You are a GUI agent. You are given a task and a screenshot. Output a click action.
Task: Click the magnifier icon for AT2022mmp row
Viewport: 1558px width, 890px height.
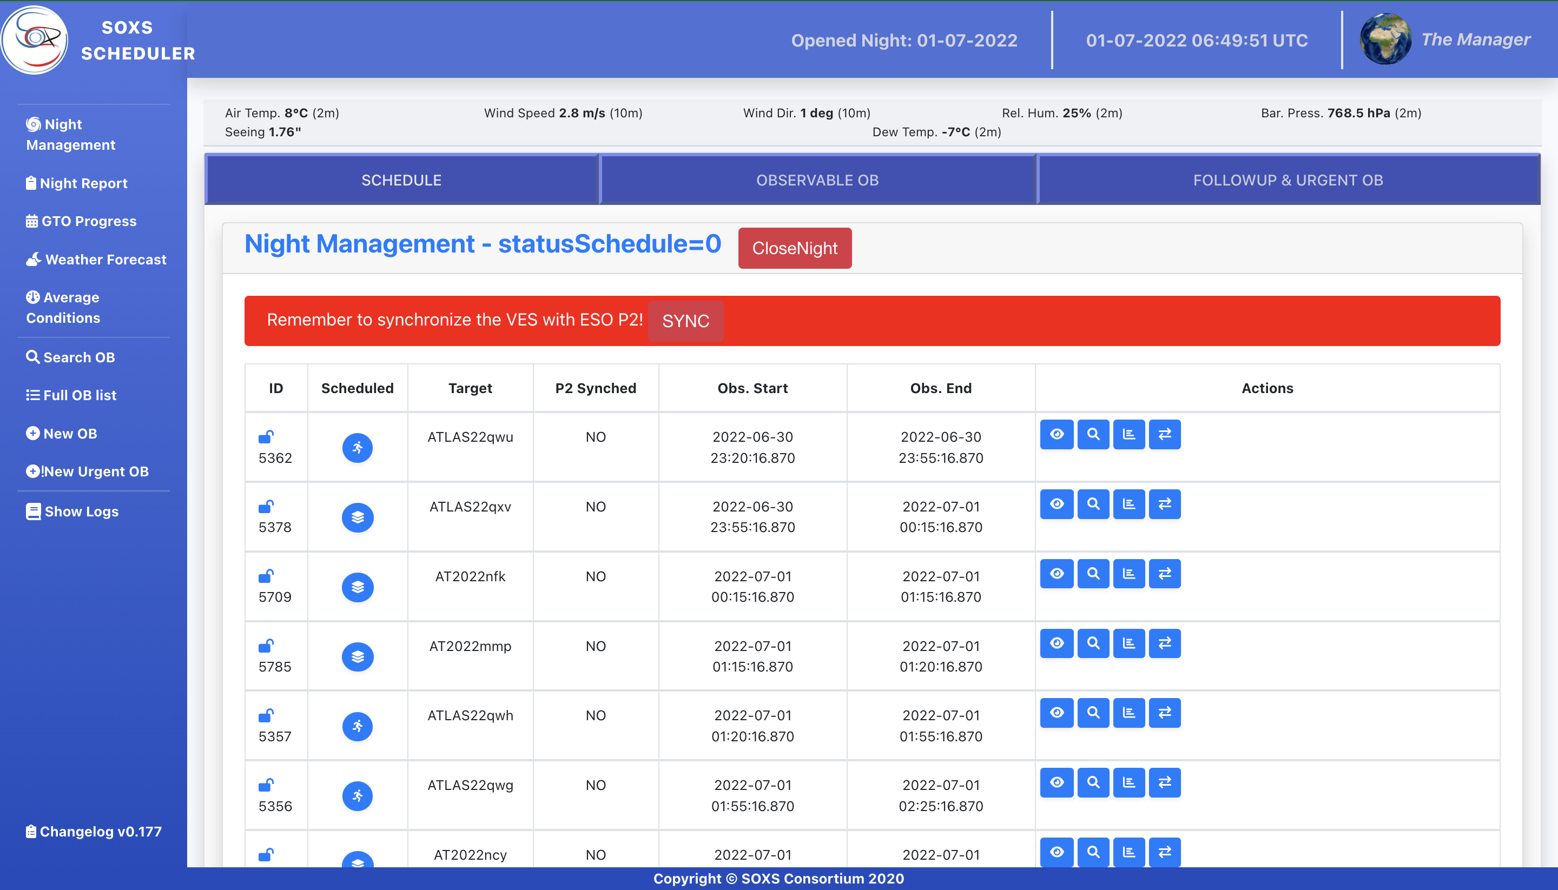(1093, 643)
